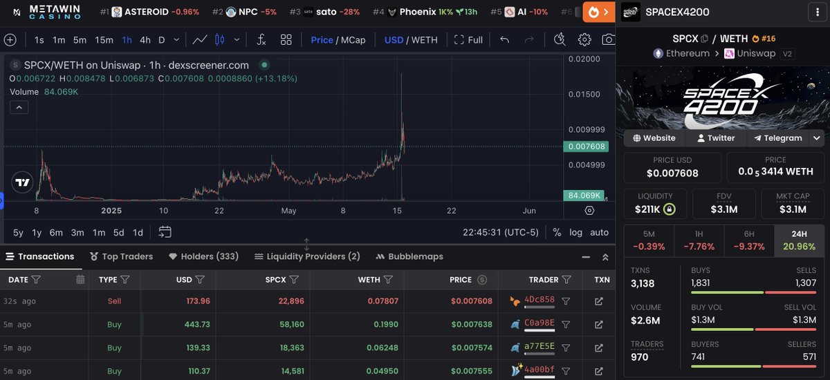Switch chart currency to WETH
This screenshot has width=830, height=380.
[425, 40]
